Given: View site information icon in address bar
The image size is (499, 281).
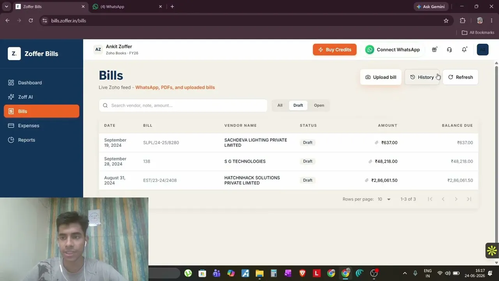Looking at the screenshot, I should click(44, 20).
